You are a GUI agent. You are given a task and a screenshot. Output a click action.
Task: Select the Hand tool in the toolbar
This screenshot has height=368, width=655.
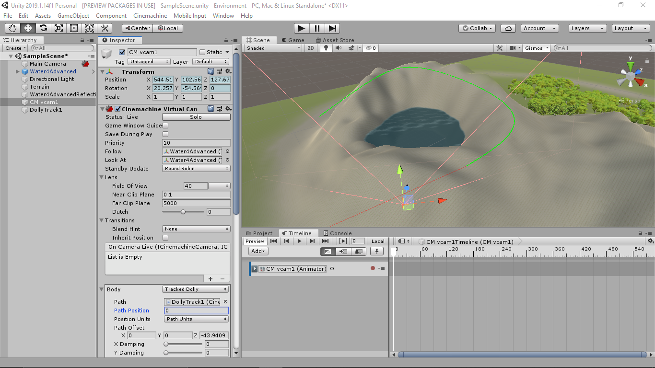click(x=12, y=28)
